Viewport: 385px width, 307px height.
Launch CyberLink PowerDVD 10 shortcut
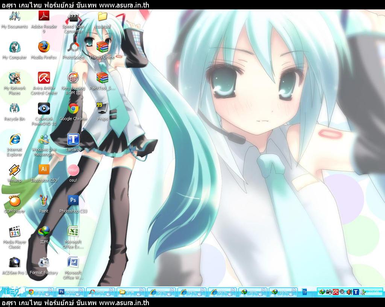coord(44,114)
